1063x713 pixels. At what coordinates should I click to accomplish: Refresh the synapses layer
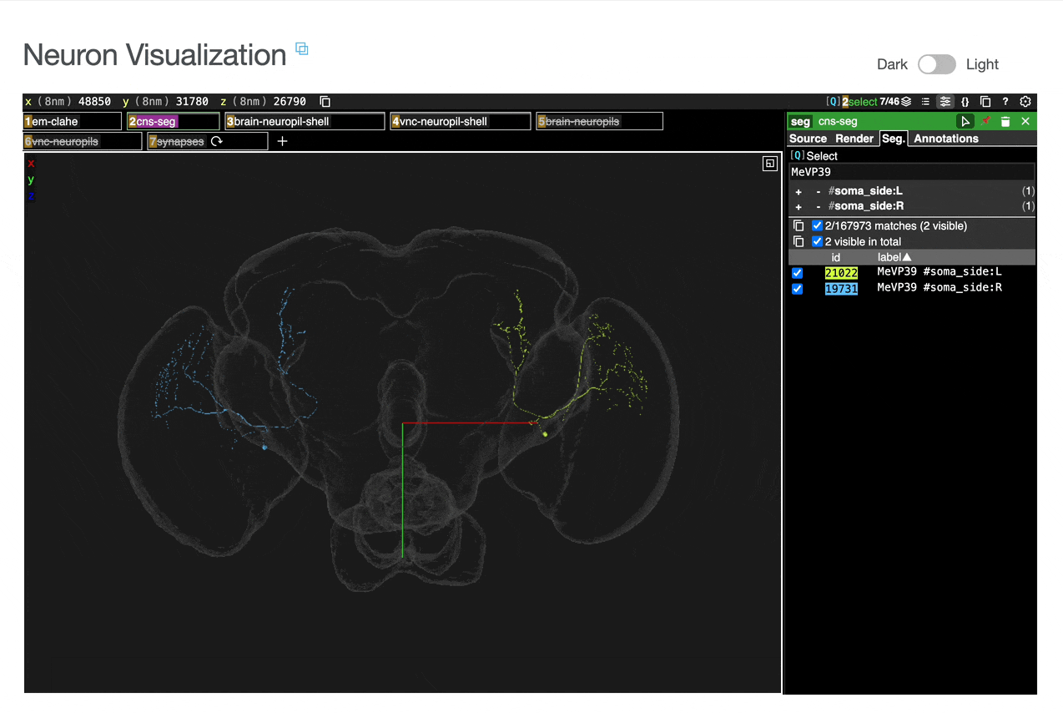215,141
